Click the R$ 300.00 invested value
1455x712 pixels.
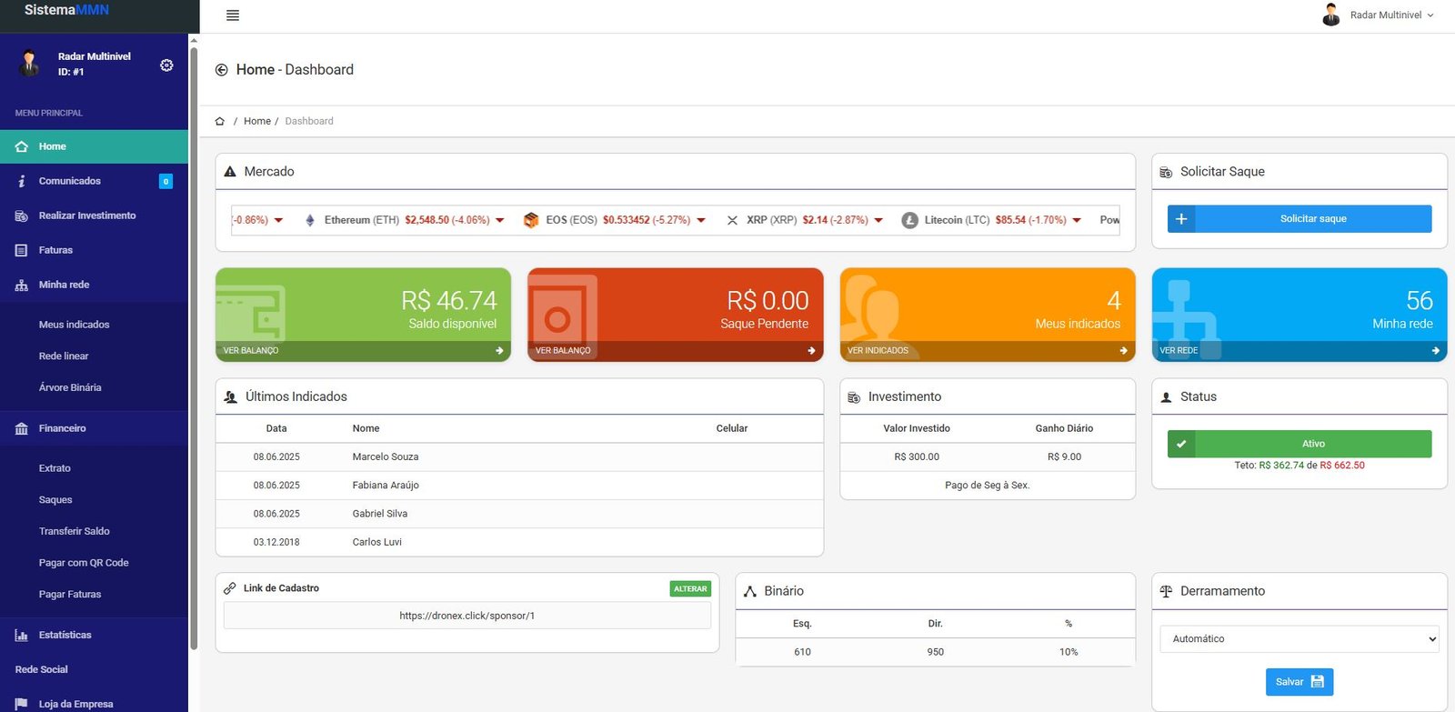(917, 457)
